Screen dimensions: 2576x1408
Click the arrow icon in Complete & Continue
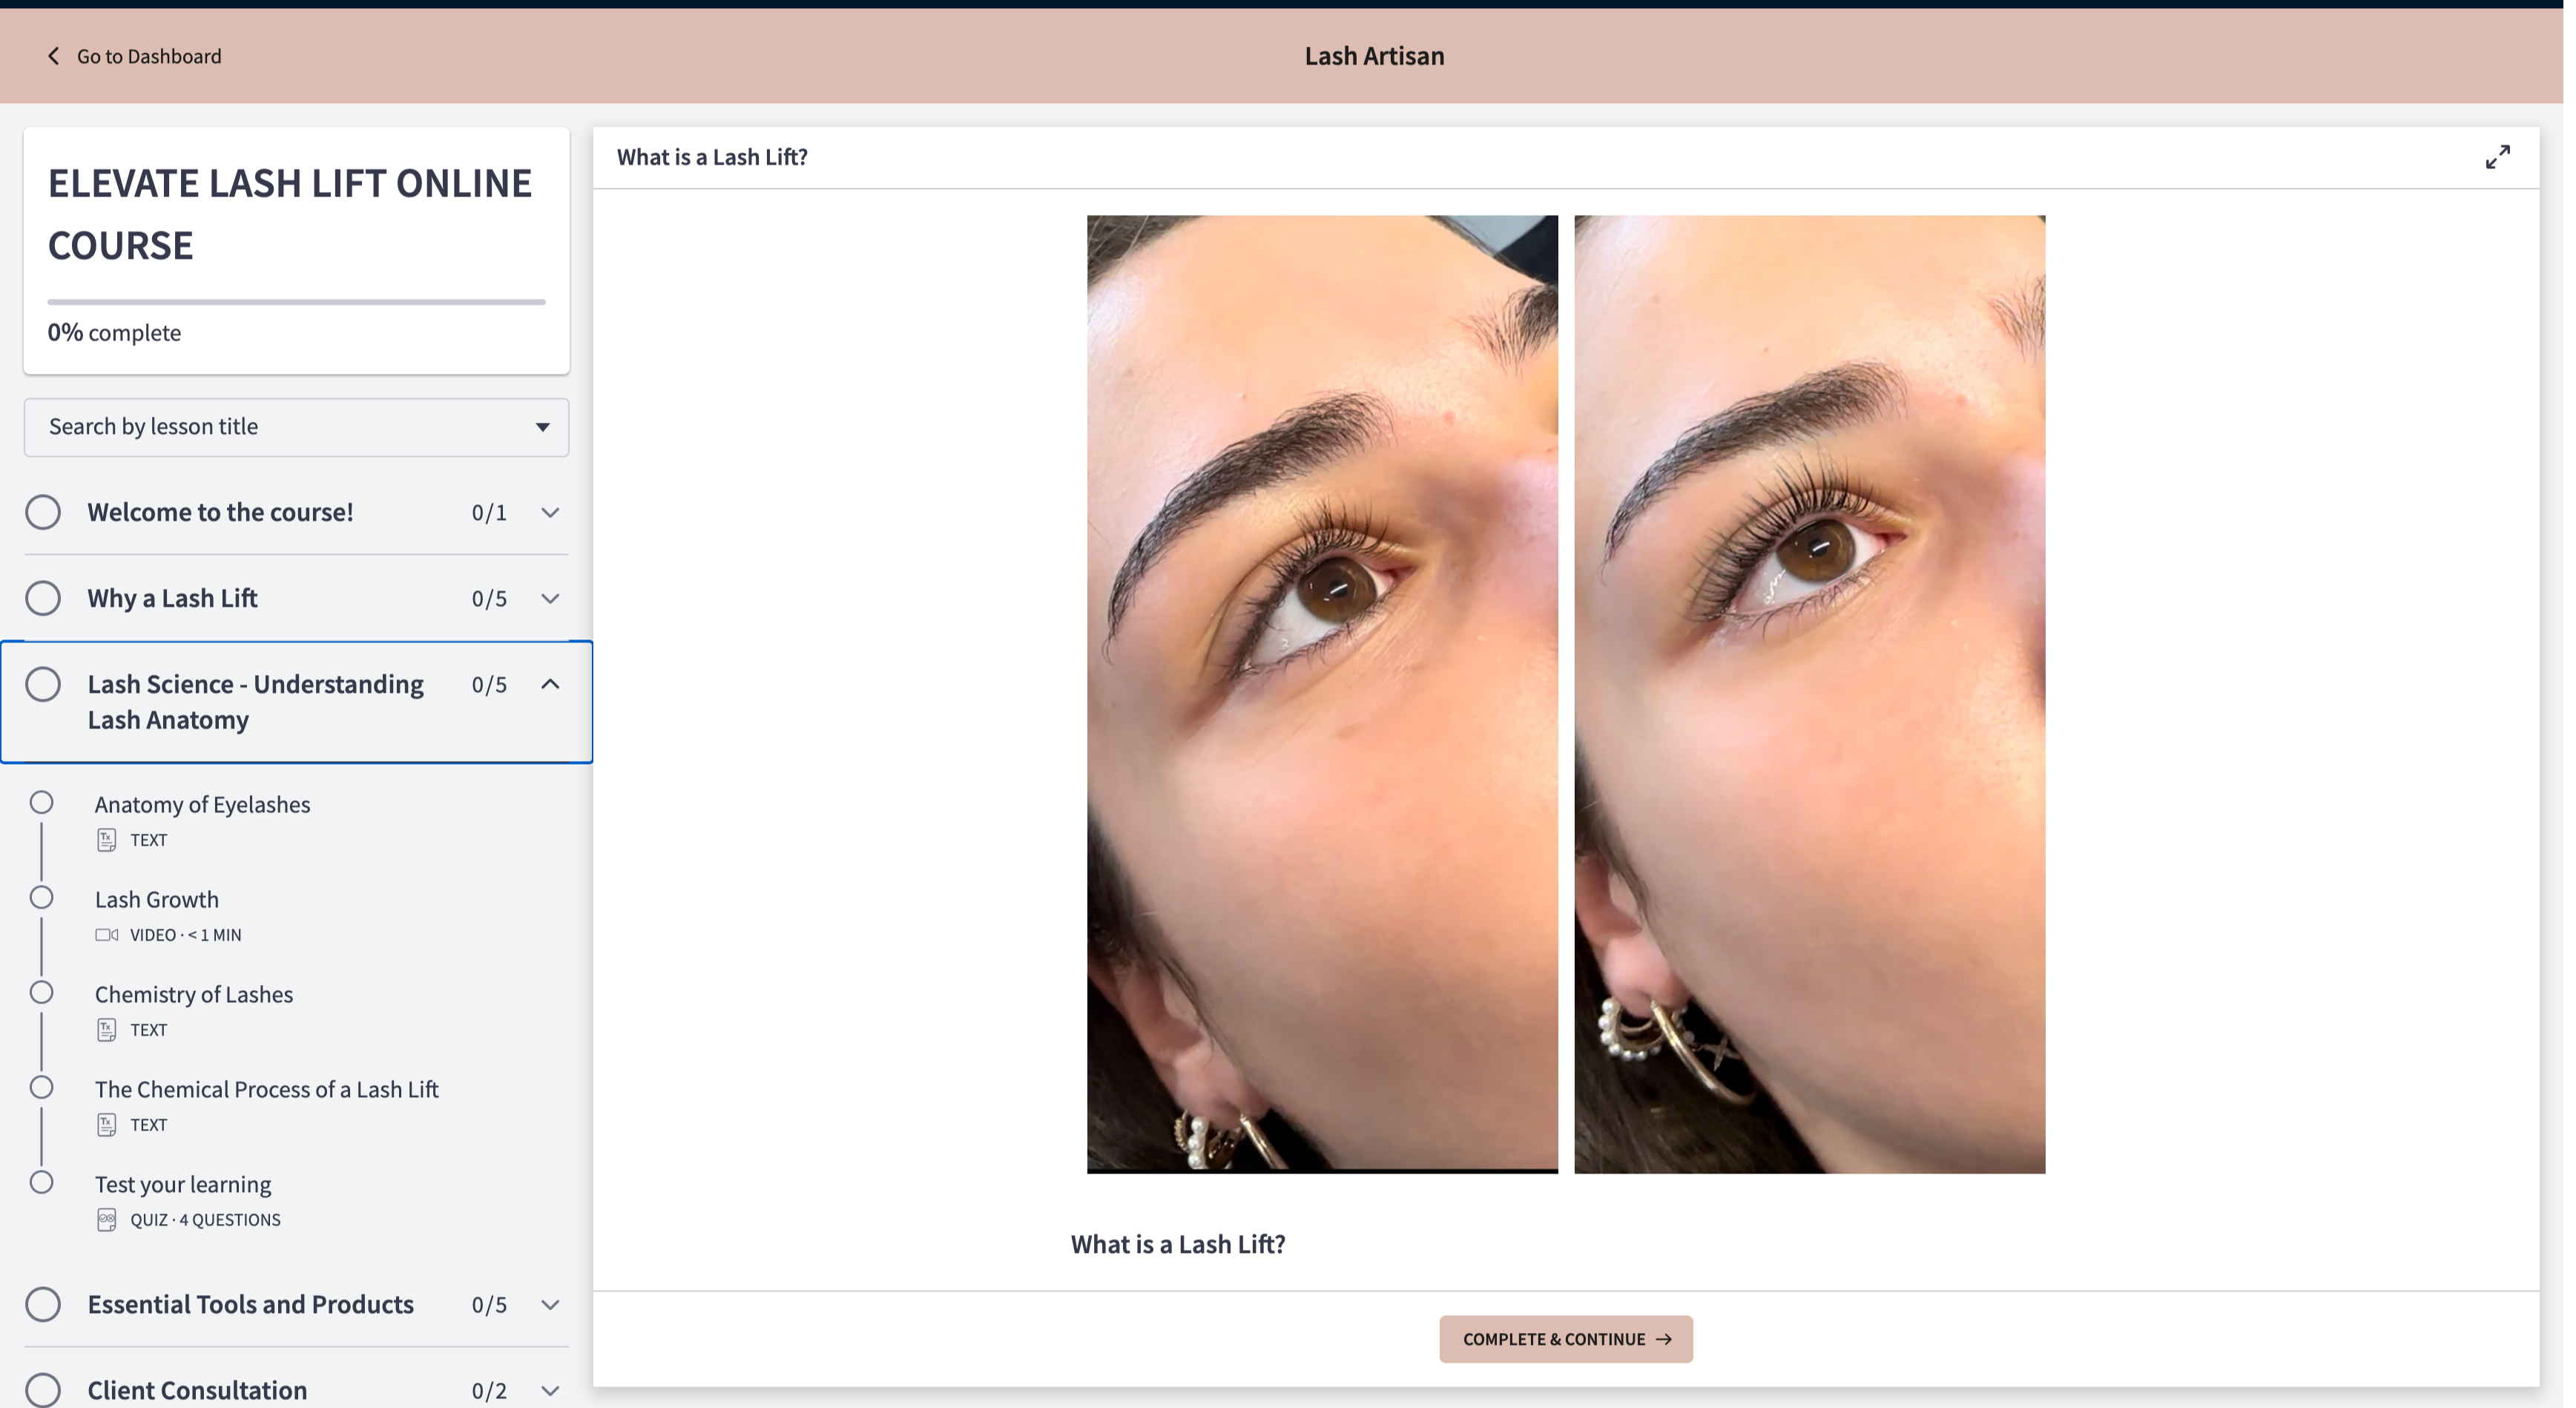point(1663,1339)
